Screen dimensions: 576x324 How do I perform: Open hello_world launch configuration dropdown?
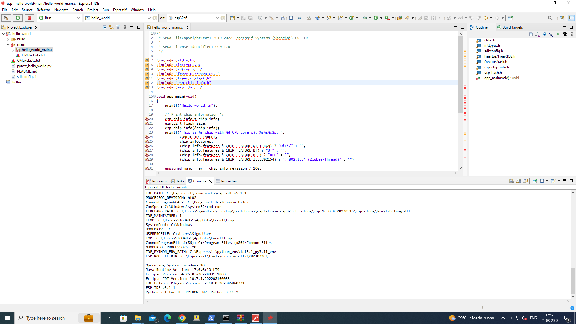149,18
